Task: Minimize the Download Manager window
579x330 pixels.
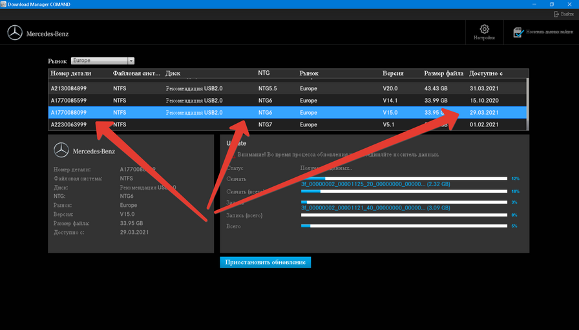Action: coord(534,4)
